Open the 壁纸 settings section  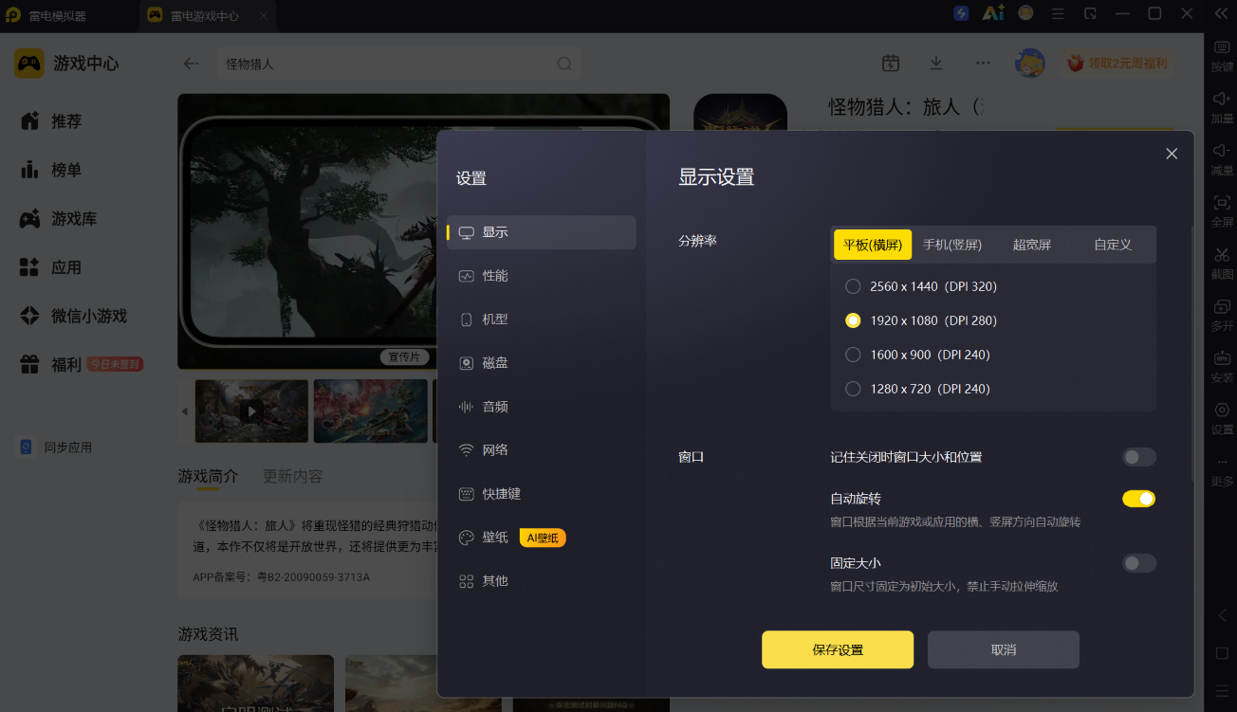(542, 538)
